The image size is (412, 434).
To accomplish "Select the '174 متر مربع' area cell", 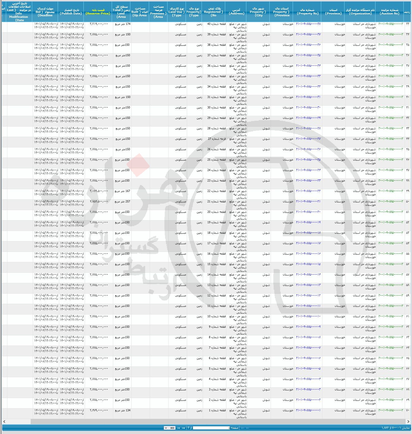I will [122, 27].
